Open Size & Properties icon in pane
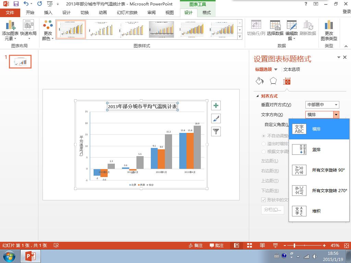Image resolution: width=351 pixels, height=263 pixels. (x=287, y=82)
